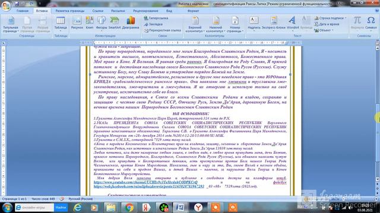Open the Table (Таблица) insert menu
Screen dimensions: 380x213
click(61, 24)
